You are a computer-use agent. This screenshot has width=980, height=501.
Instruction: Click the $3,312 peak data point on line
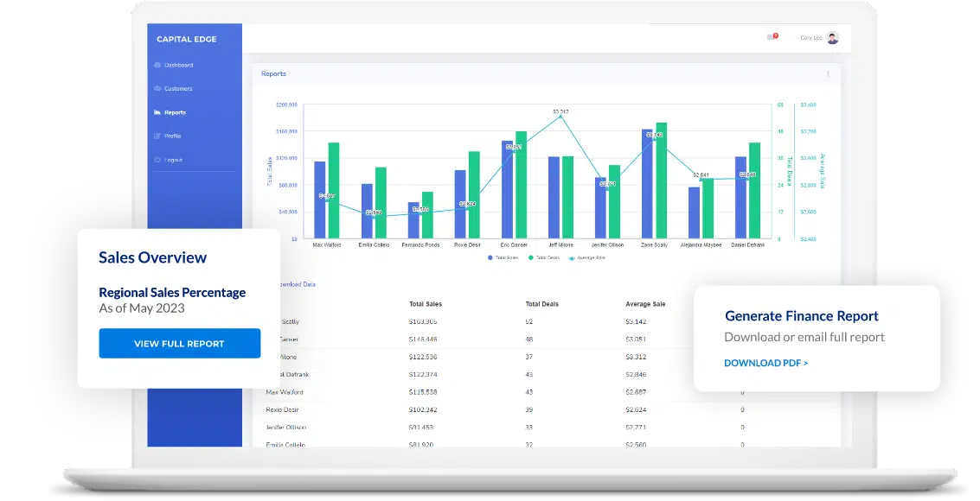[560, 116]
